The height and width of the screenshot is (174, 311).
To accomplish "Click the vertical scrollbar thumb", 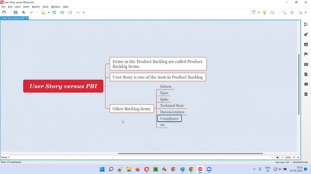I will pos(299,84).
